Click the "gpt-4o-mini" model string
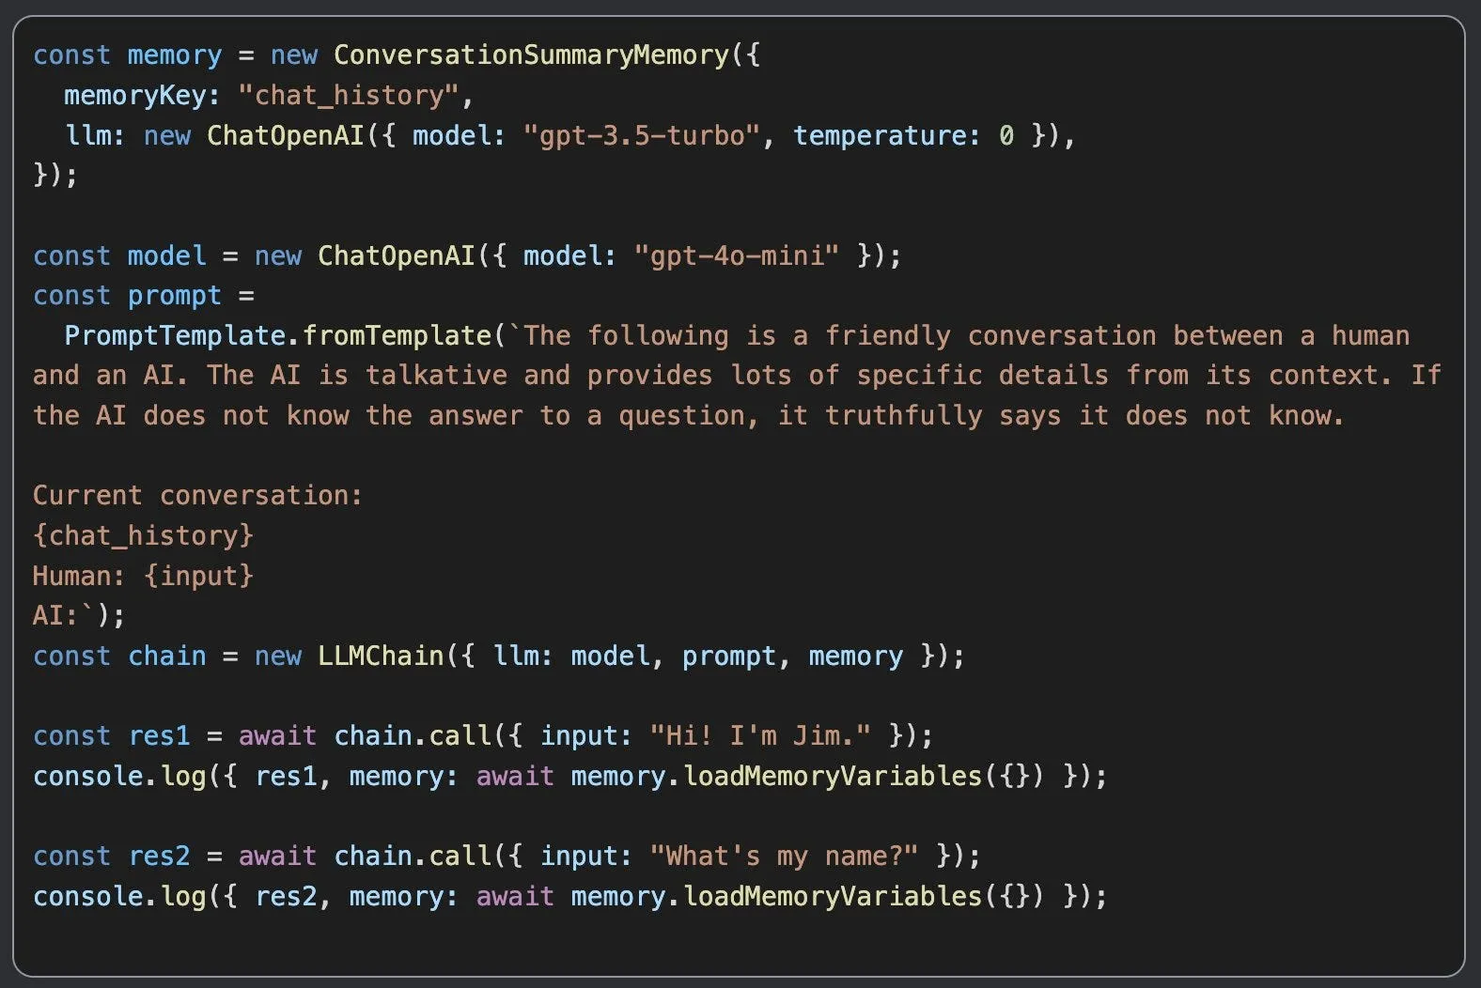The height and width of the screenshot is (988, 1481). (x=736, y=256)
